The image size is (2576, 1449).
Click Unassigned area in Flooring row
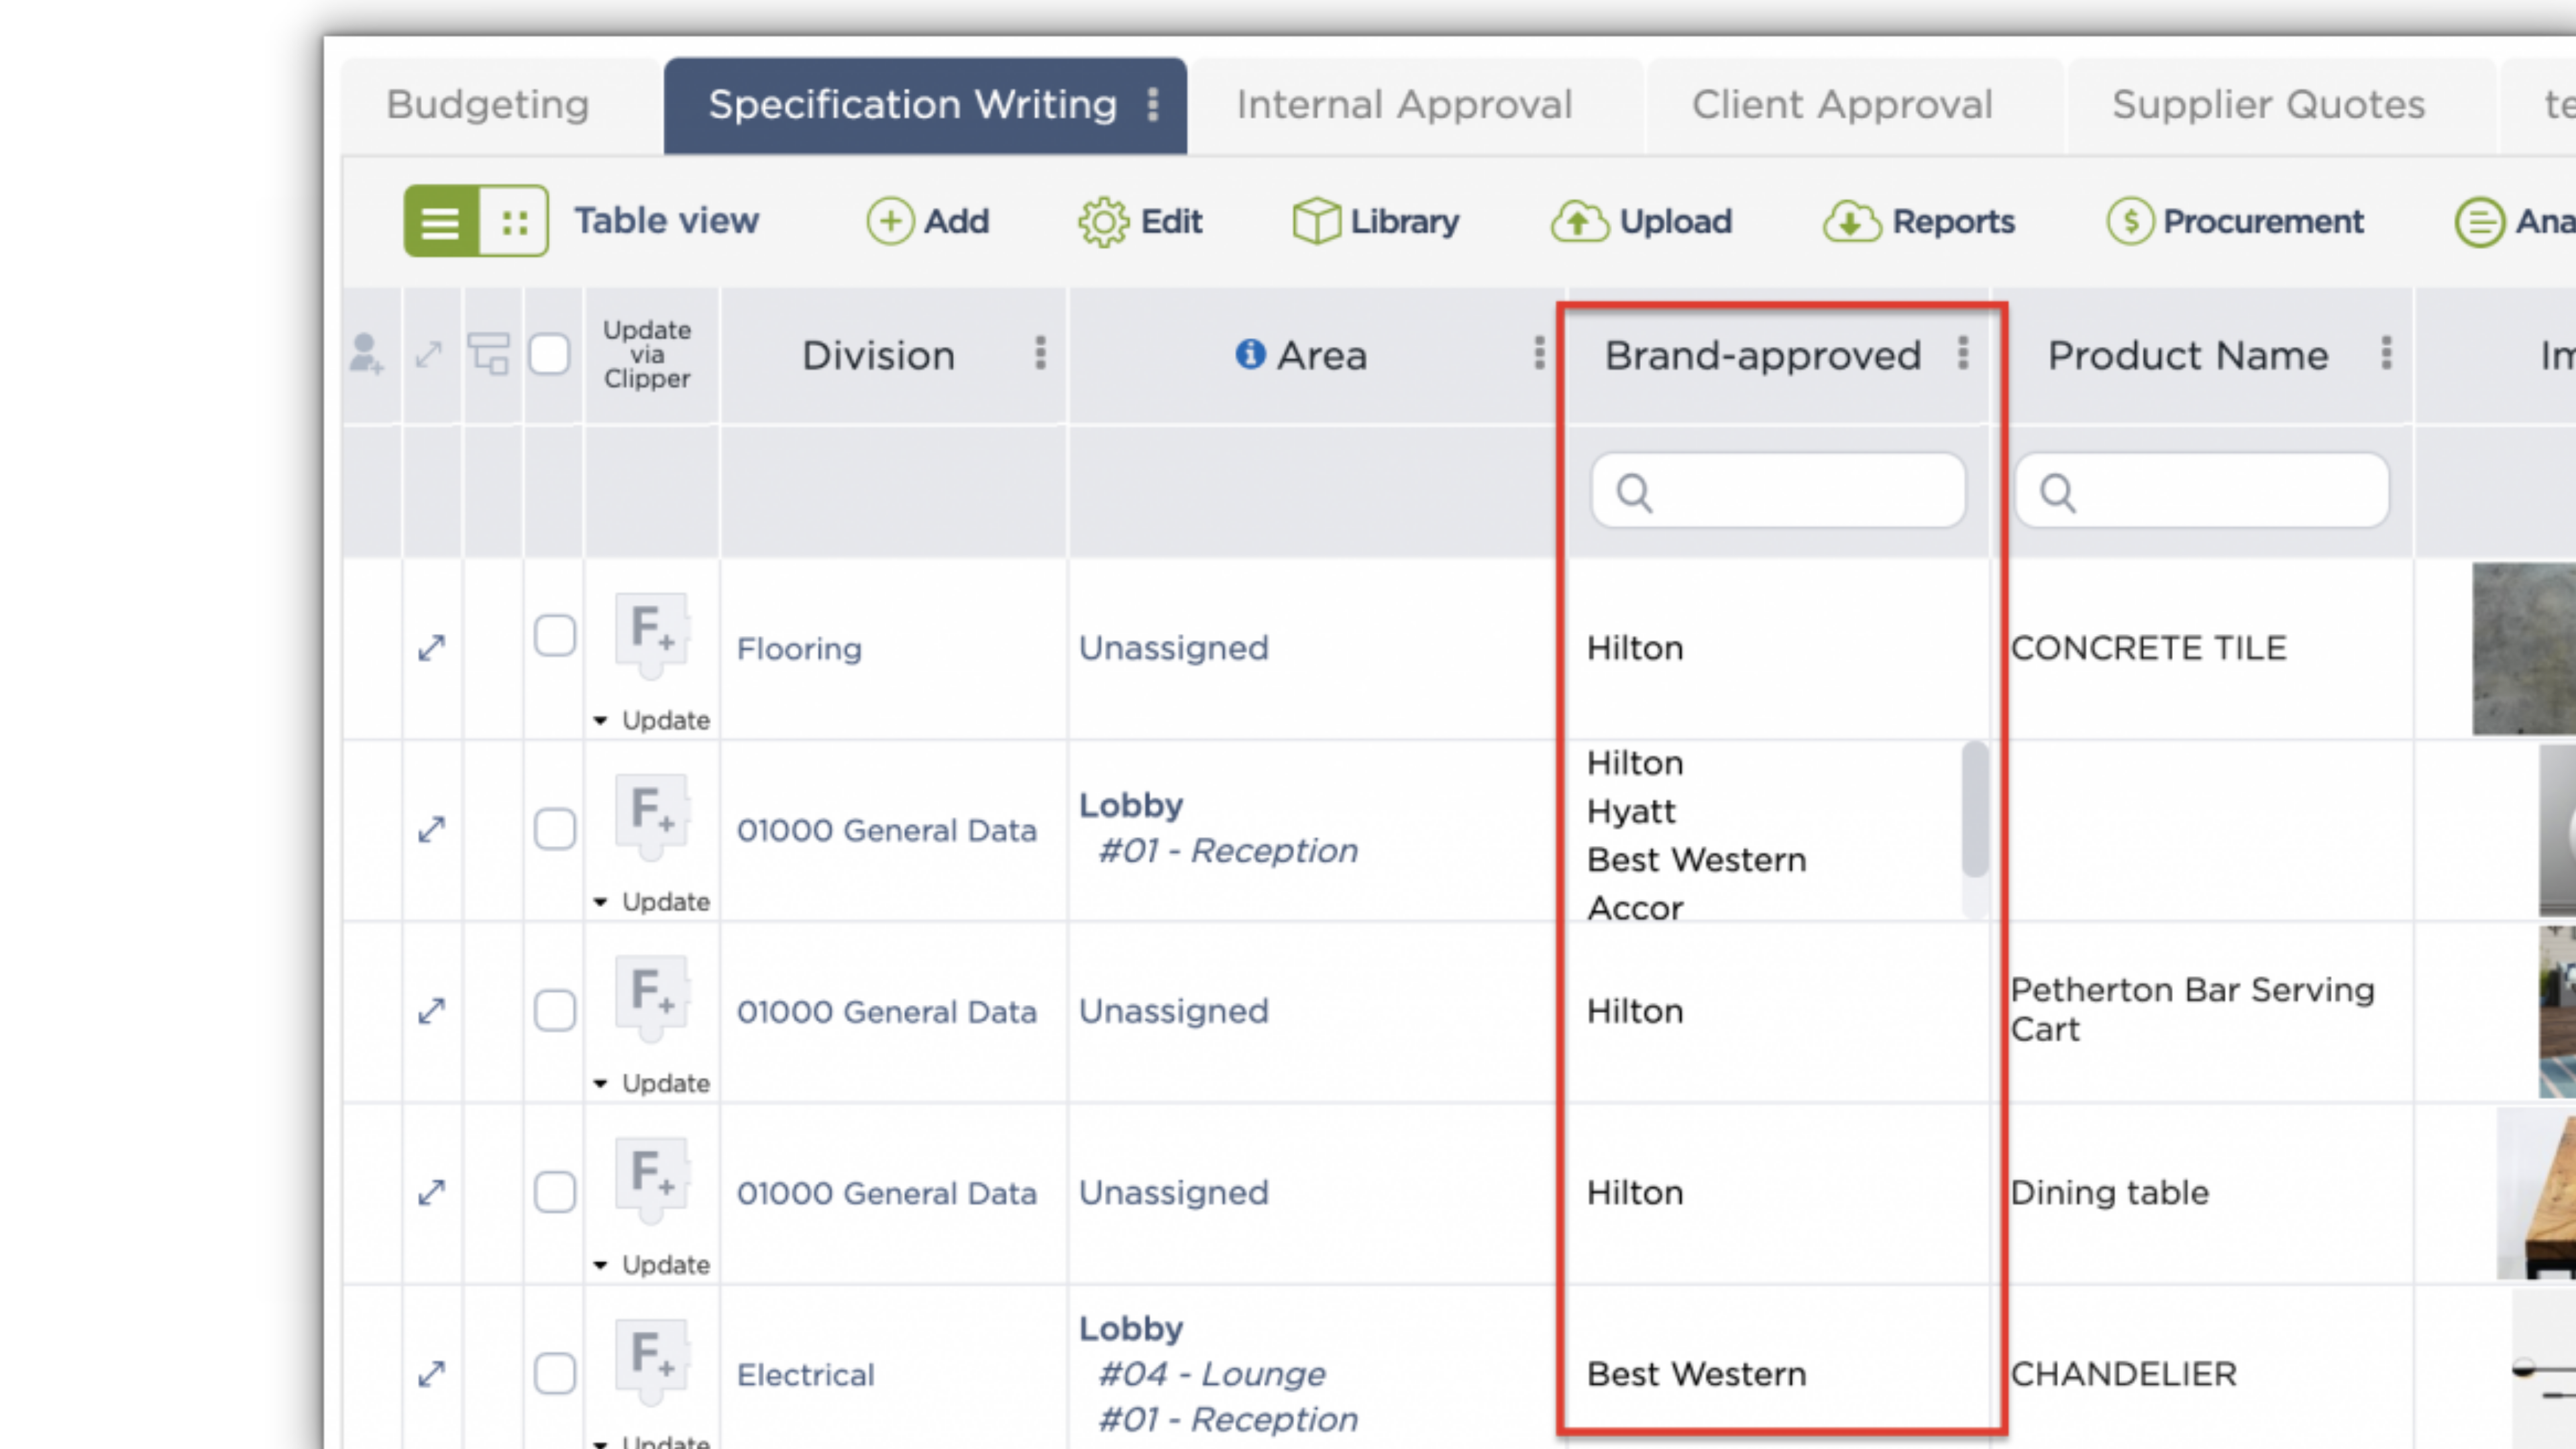[x=1173, y=648]
